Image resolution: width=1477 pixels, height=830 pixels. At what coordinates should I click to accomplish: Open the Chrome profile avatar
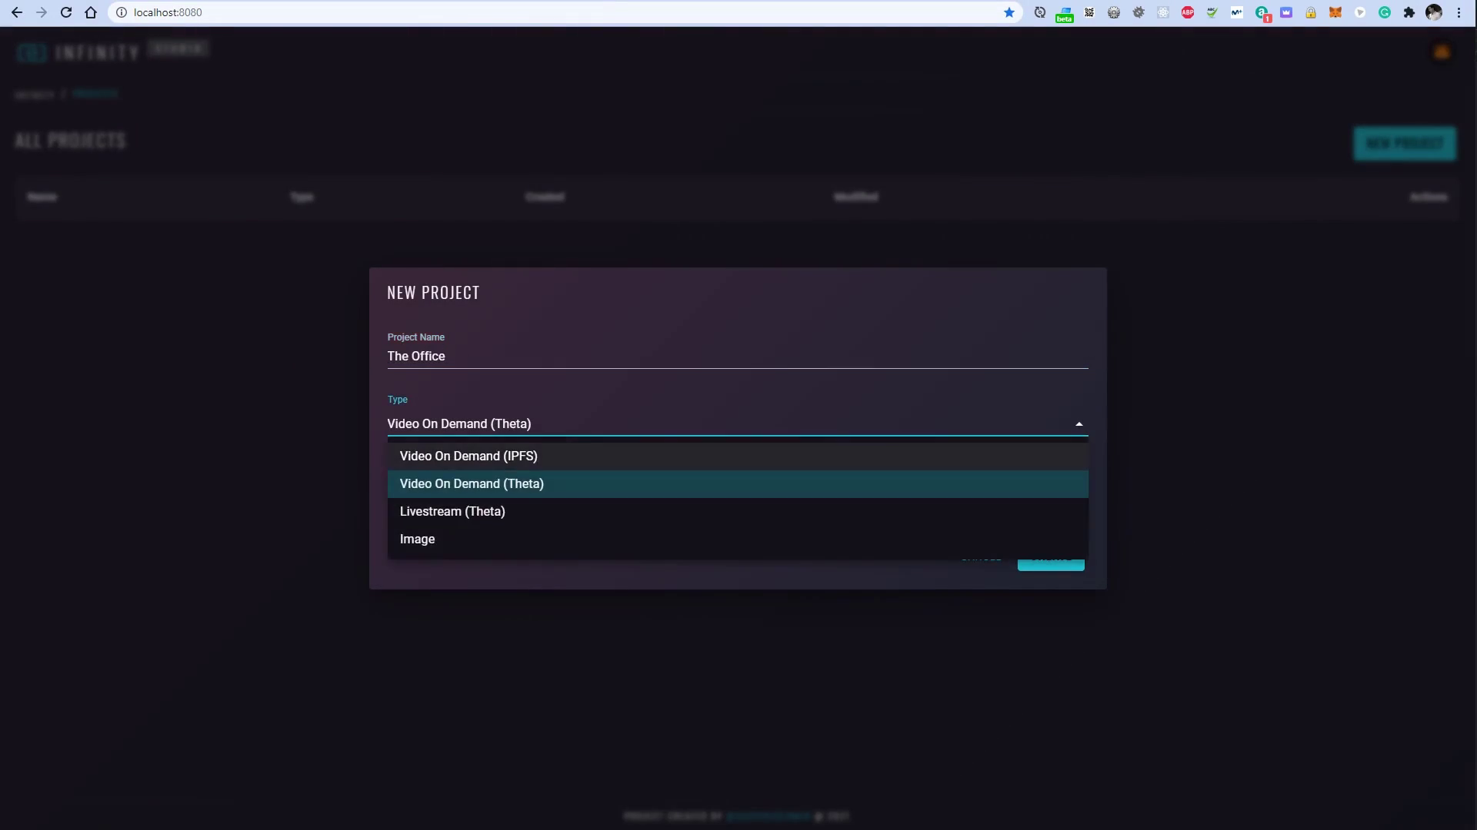pos(1434,12)
